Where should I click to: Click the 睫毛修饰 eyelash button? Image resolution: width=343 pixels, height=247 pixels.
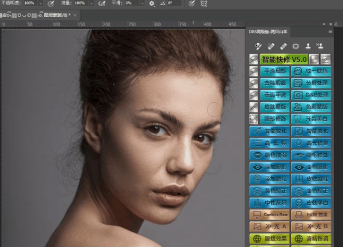click(x=311, y=155)
